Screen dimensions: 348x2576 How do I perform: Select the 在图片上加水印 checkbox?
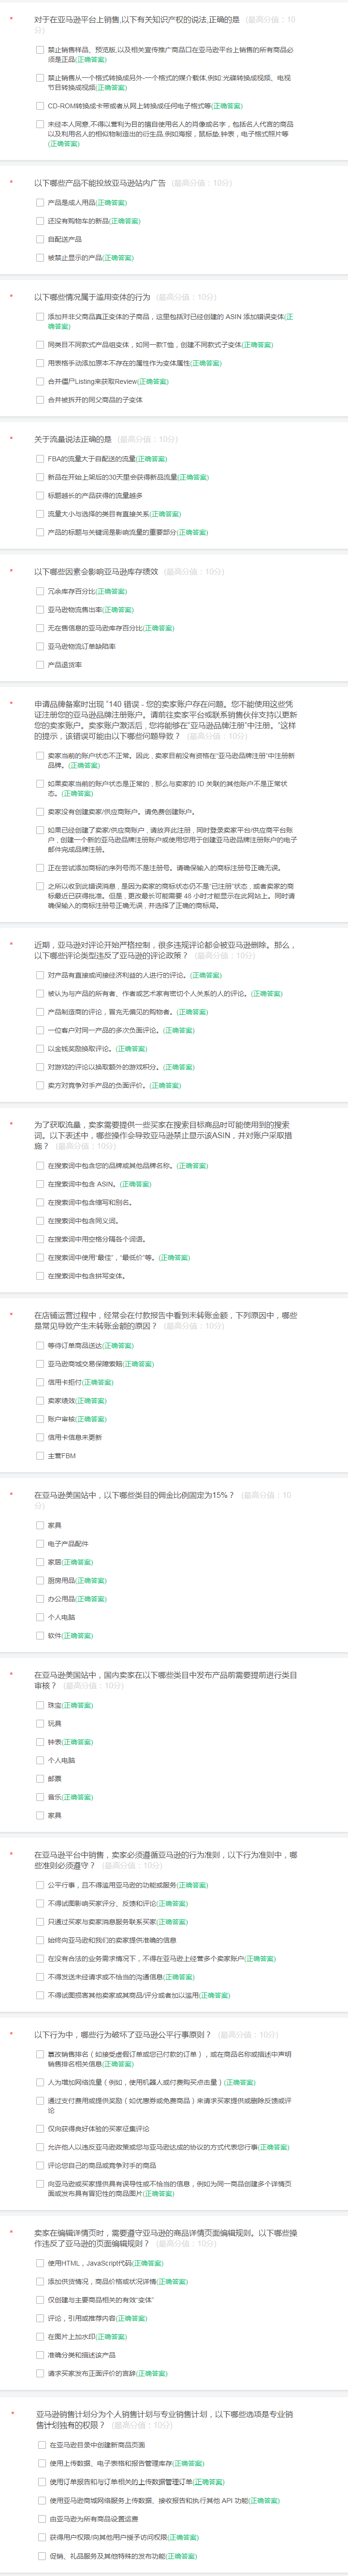point(41,2336)
